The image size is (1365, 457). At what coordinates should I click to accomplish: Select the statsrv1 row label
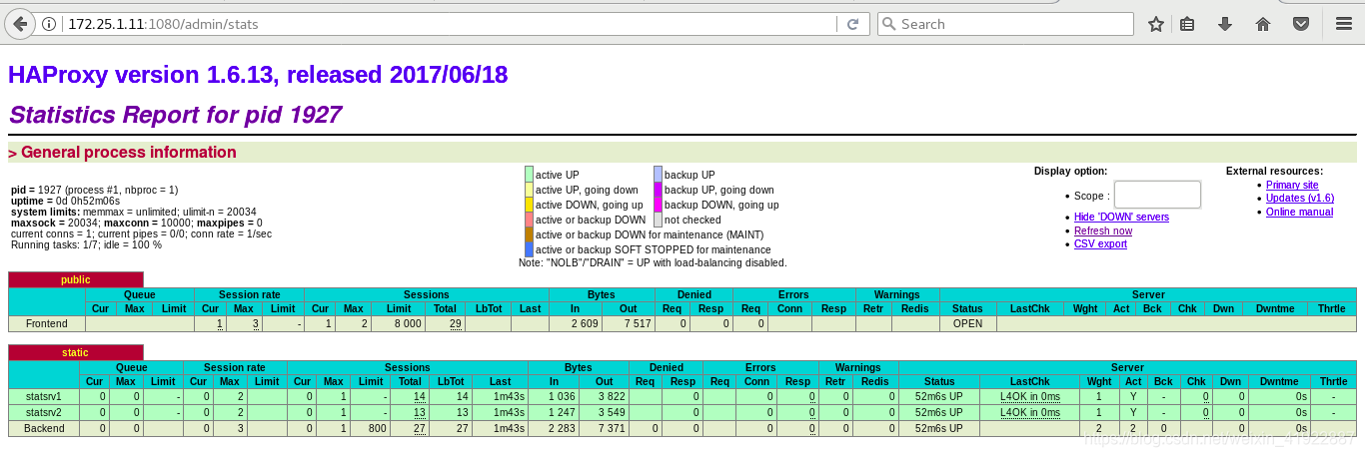(x=44, y=396)
